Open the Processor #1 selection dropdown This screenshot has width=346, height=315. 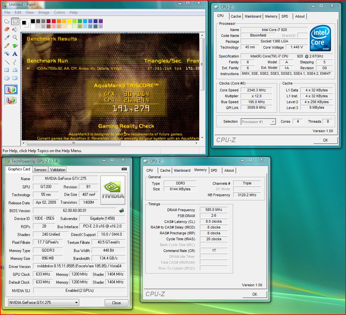[x=258, y=122]
